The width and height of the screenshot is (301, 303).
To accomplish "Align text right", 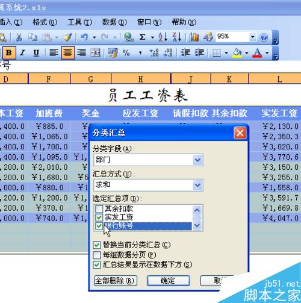I will pyautogui.click(x=81, y=53).
